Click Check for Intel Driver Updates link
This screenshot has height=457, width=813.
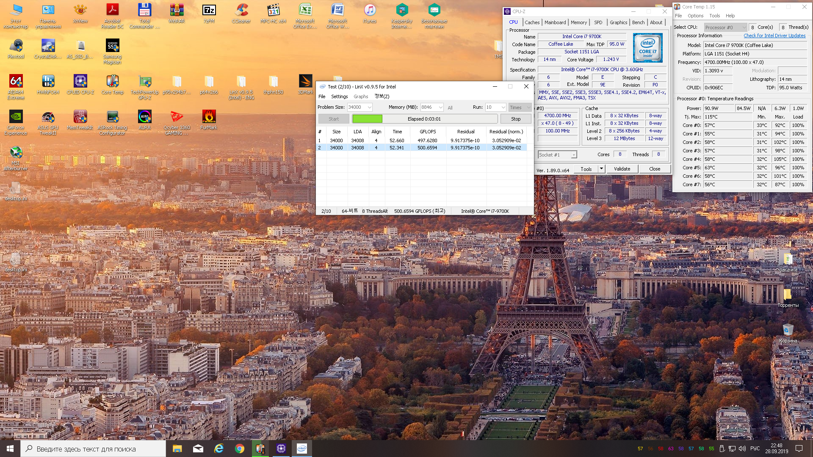pyautogui.click(x=774, y=36)
